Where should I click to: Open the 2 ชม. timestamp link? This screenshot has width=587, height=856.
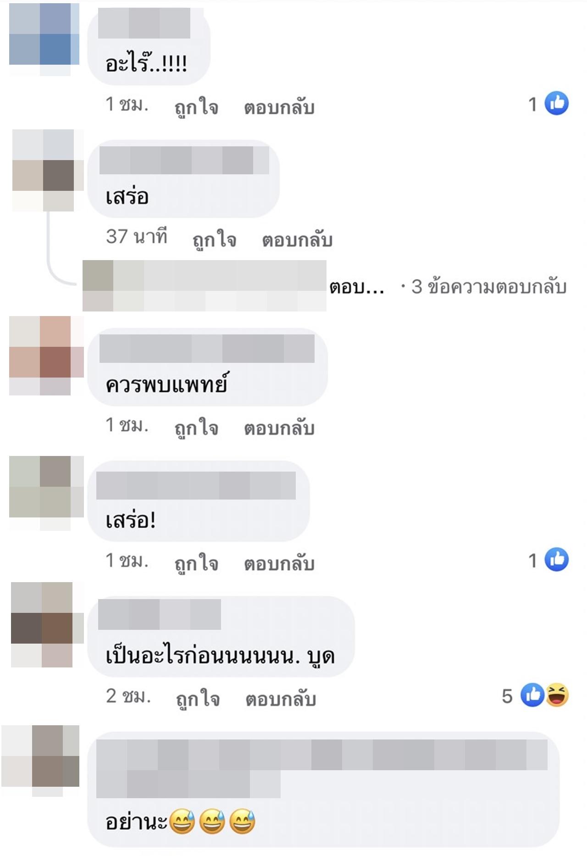pos(128,696)
